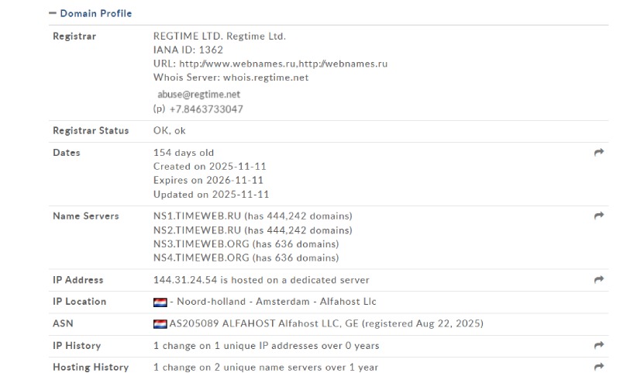Click the NS3.TIMEWEB.ORG name server entry
This screenshot has height=380, width=620.
201,244
